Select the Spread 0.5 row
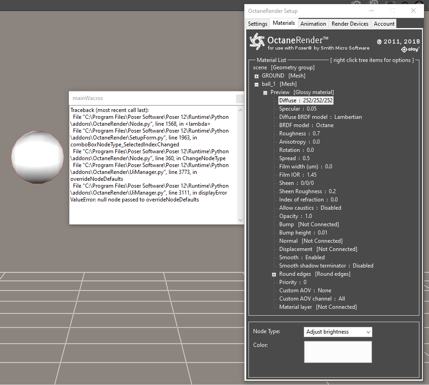This screenshot has width=429, height=385. pyautogui.click(x=294, y=158)
